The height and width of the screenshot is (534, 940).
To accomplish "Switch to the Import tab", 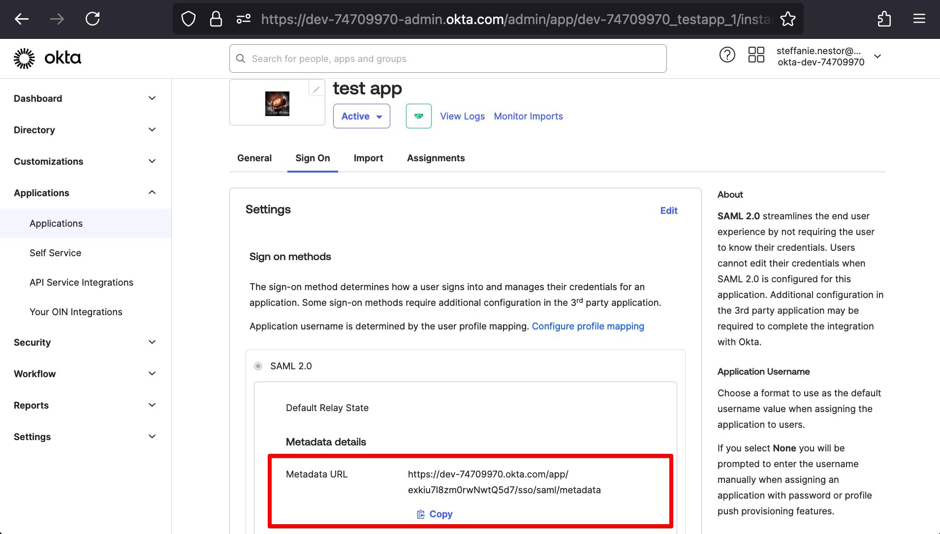I will pos(368,158).
